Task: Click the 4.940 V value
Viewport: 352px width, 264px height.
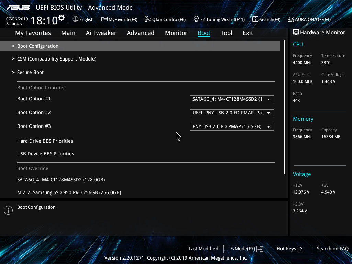Action: tap(328, 192)
